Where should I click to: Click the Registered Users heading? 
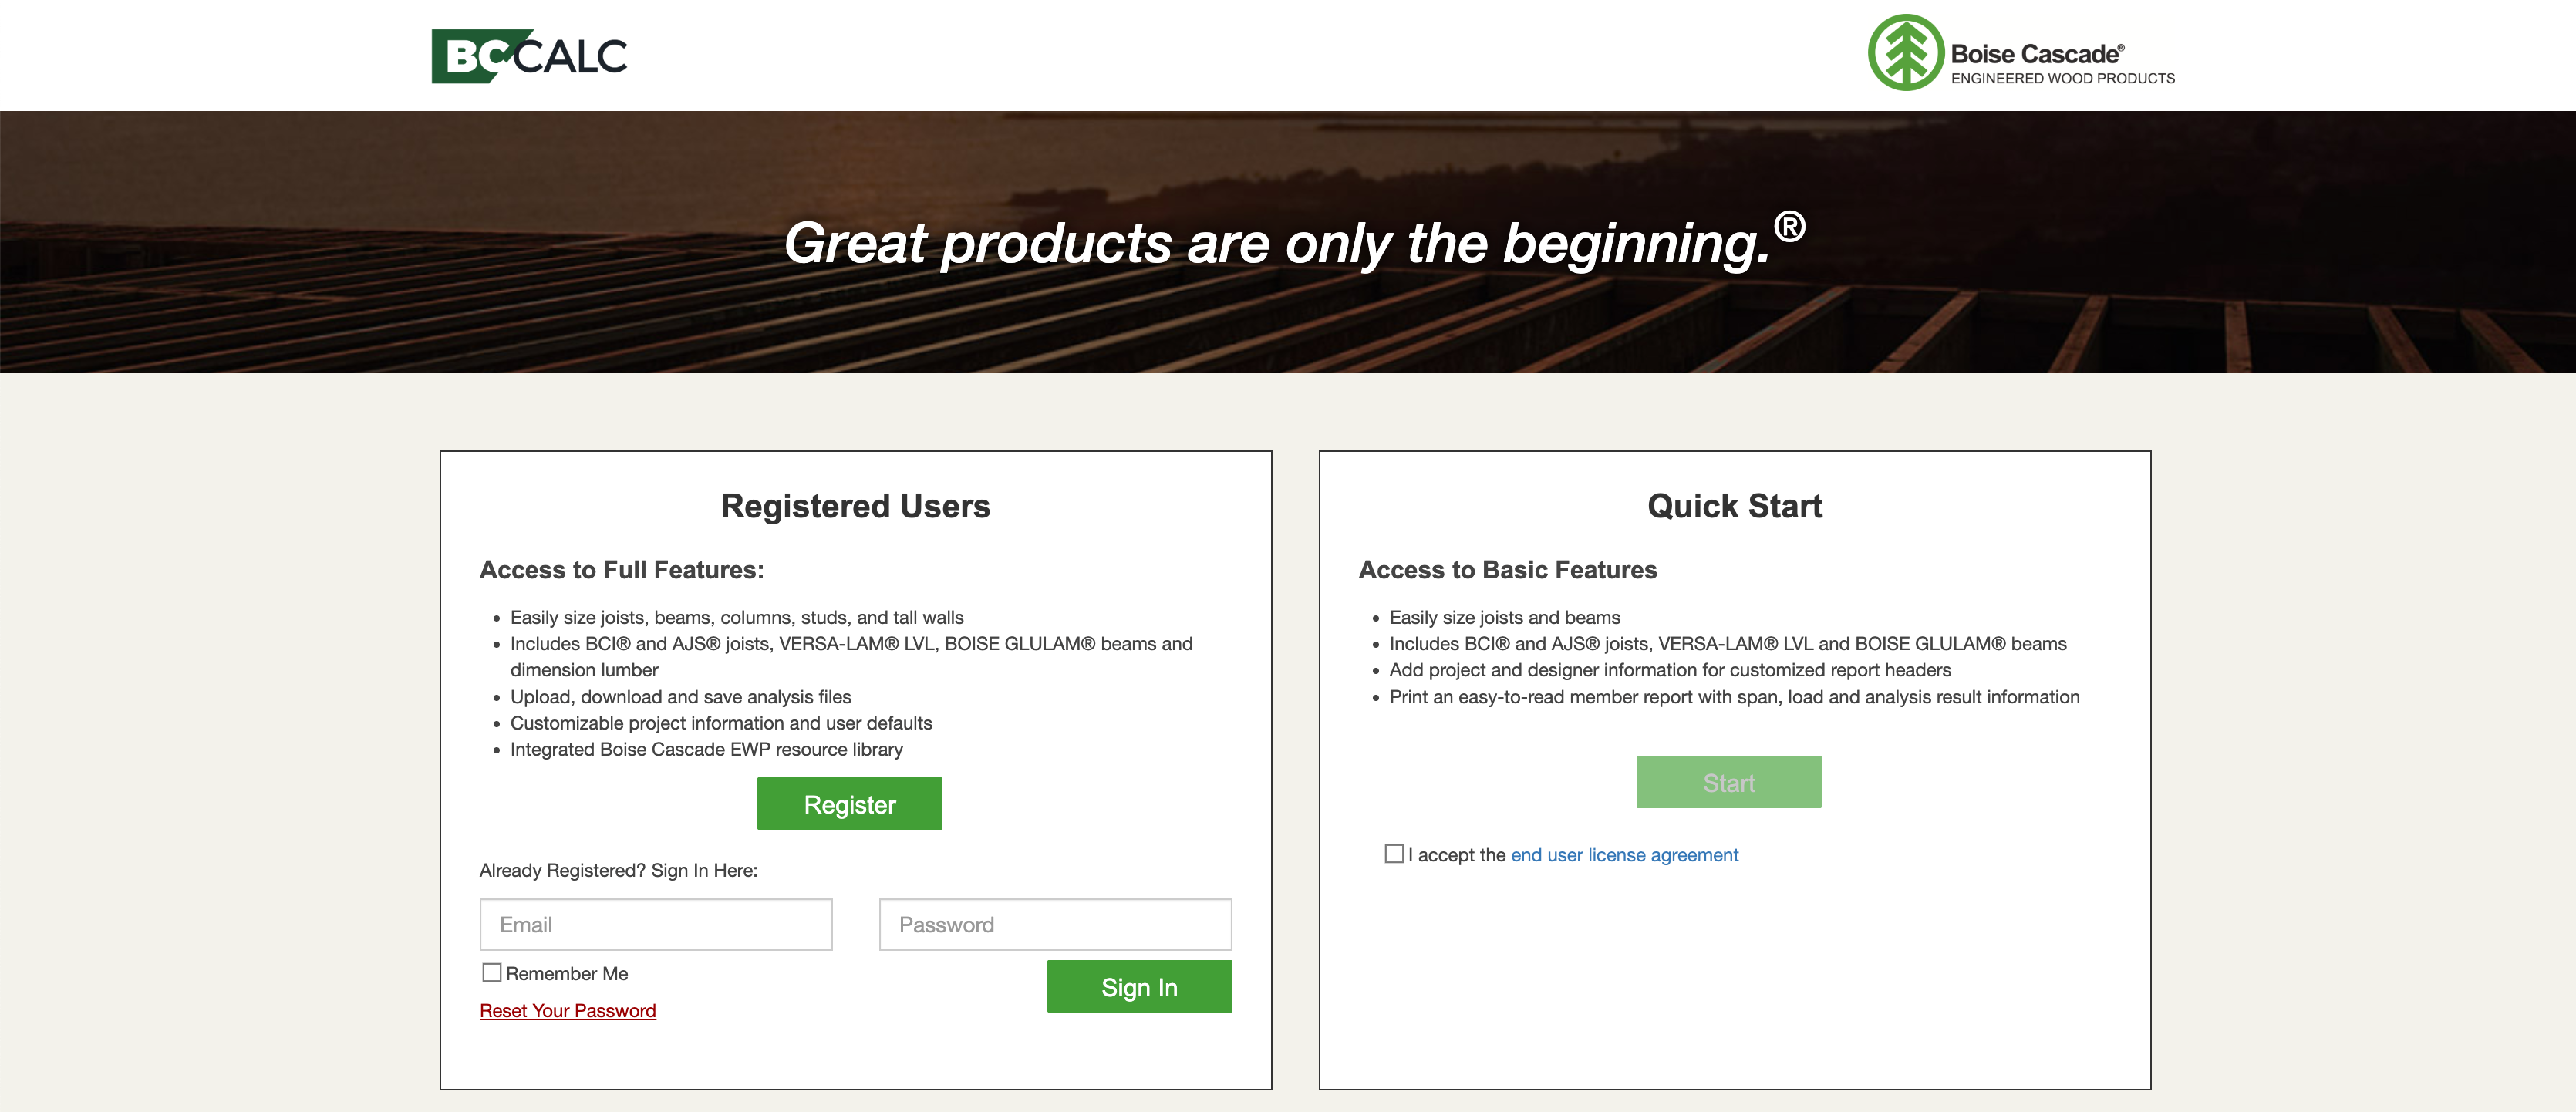855,506
